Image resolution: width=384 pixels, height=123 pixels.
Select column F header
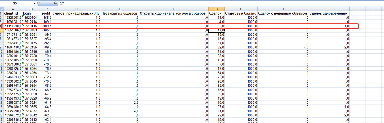(174, 9)
